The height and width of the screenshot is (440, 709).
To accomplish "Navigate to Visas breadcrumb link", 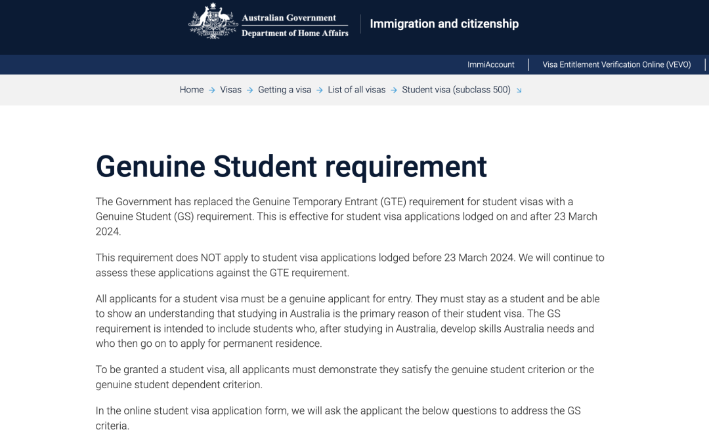I will (231, 90).
